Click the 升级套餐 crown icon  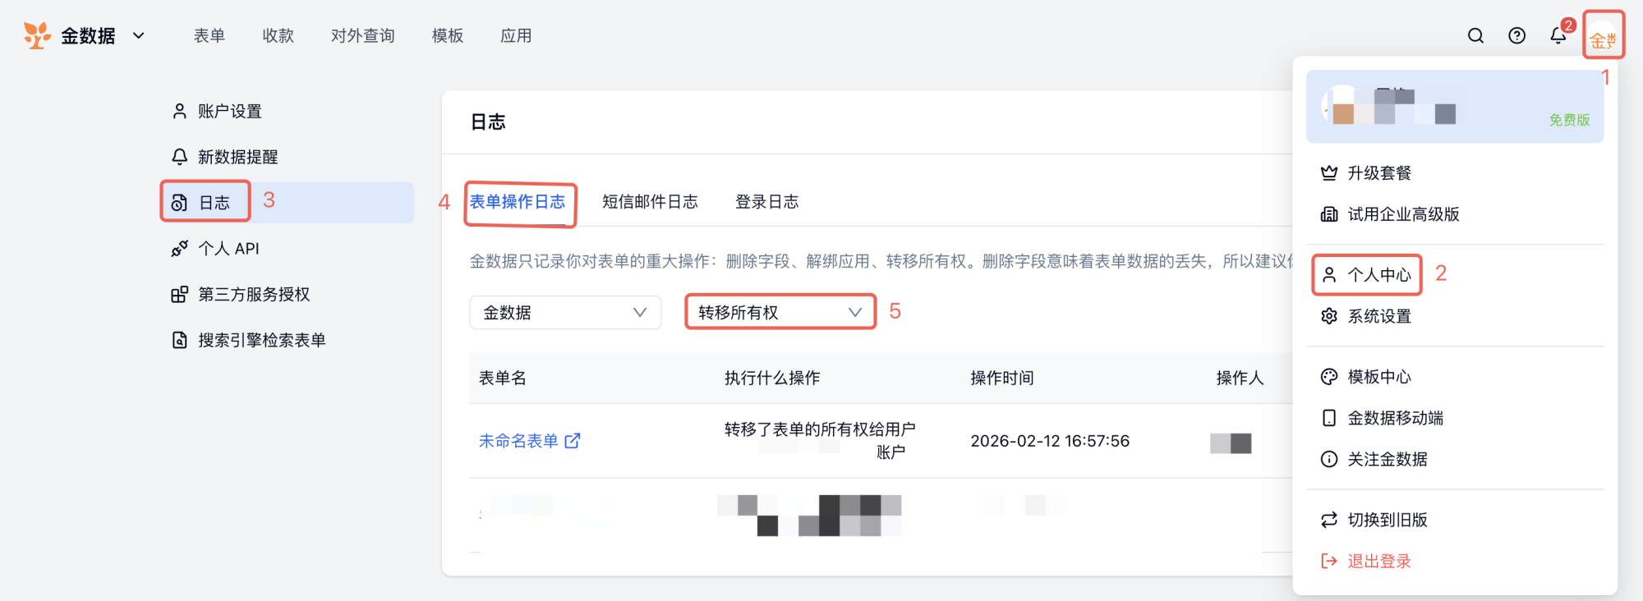point(1328,172)
